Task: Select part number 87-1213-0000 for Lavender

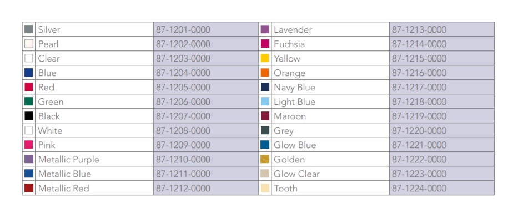Action: click(x=419, y=30)
